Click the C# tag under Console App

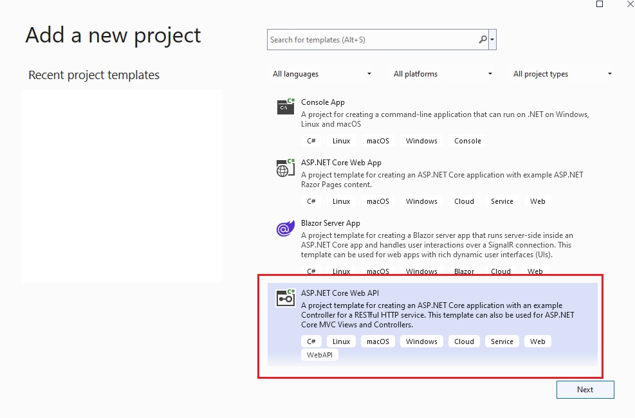(x=311, y=141)
